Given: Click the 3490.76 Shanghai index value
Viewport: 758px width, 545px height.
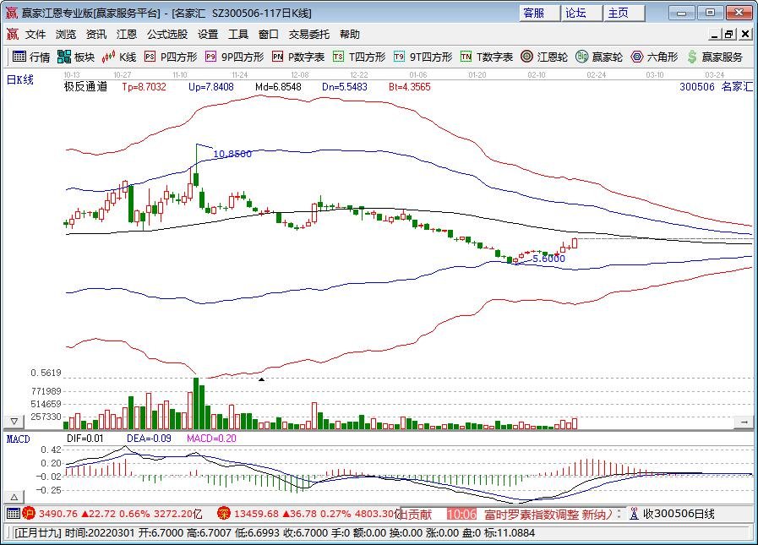Looking at the screenshot, I should [58, 514].
